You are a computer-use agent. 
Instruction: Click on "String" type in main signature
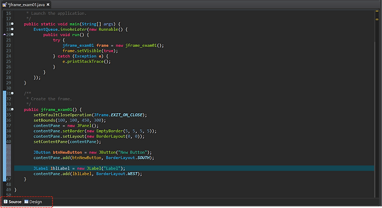pos(89,24)
